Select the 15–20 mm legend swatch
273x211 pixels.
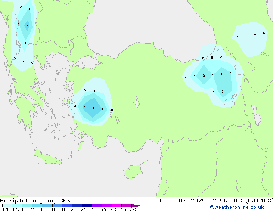pos(67,205)
